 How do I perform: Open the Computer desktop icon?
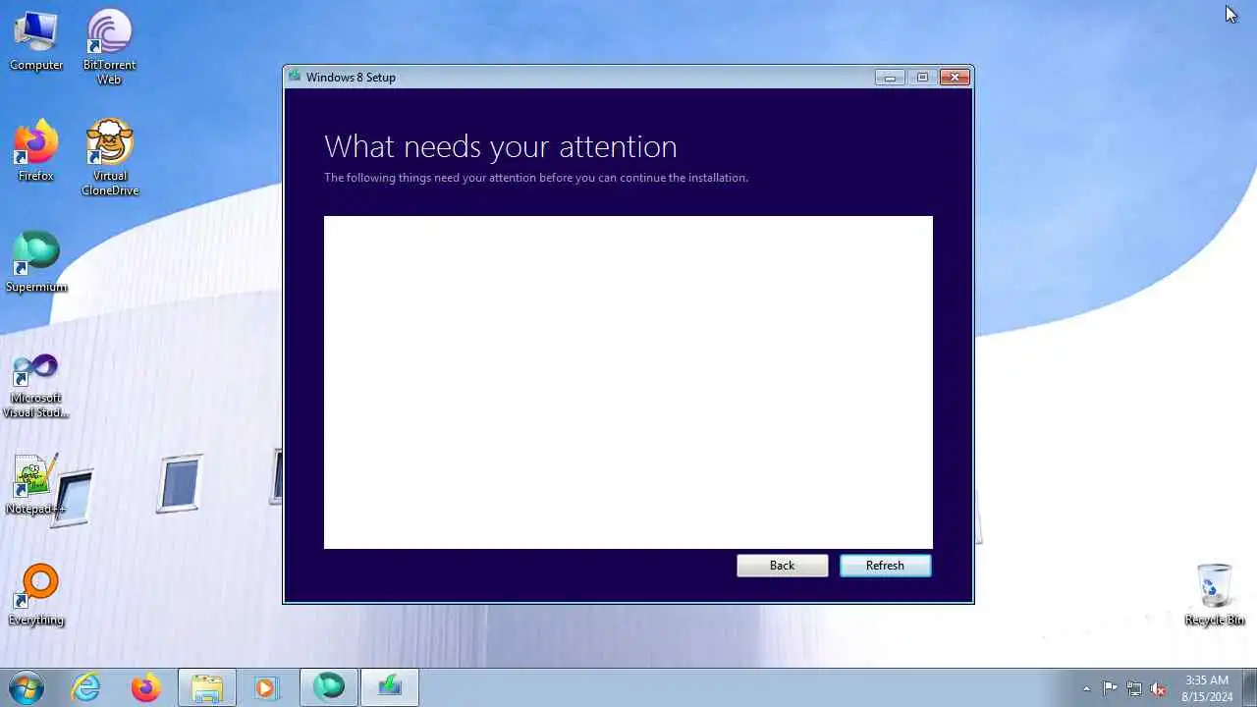point(36,41)
